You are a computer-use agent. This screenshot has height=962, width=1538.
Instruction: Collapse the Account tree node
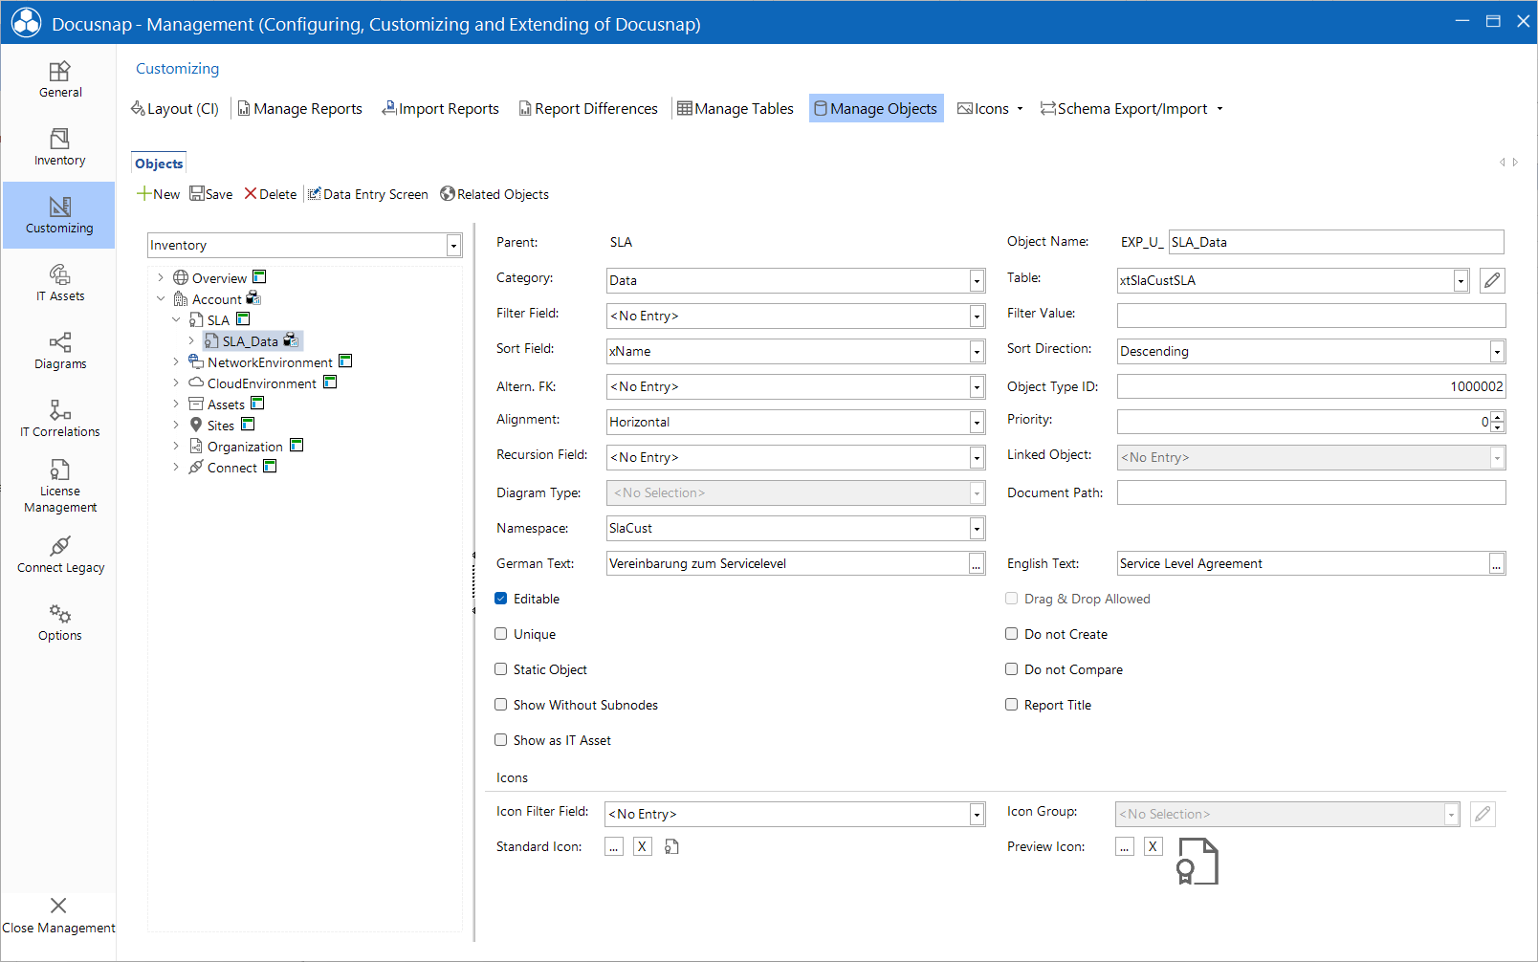[161, 298]
